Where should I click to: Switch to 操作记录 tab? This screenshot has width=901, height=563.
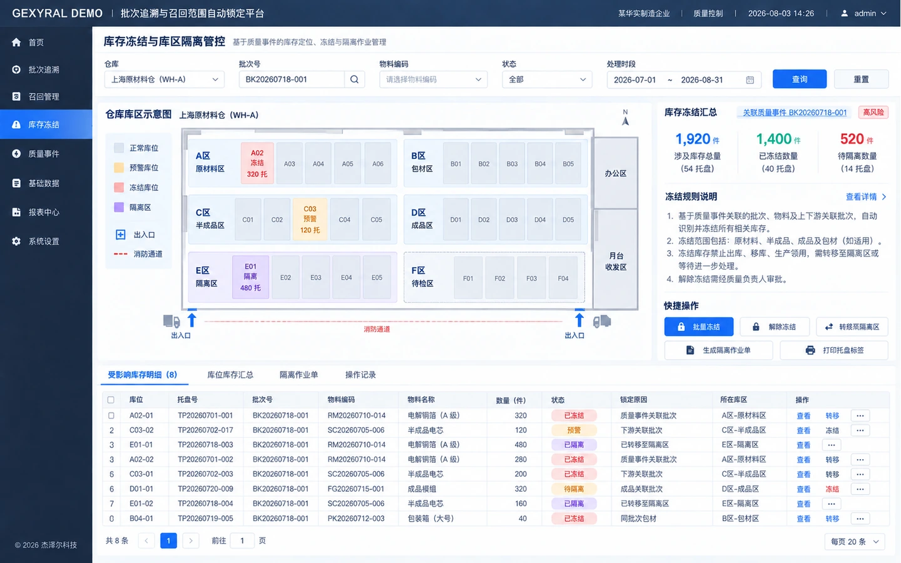pos(360,375)
